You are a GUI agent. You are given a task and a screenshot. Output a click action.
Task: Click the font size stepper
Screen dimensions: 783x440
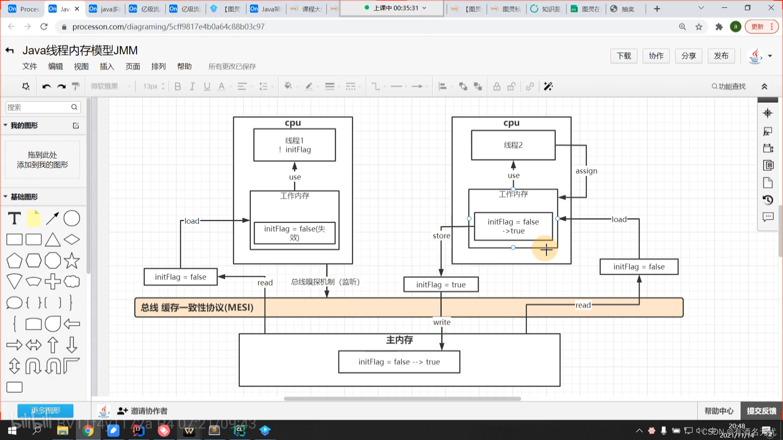tap(163, 86)
